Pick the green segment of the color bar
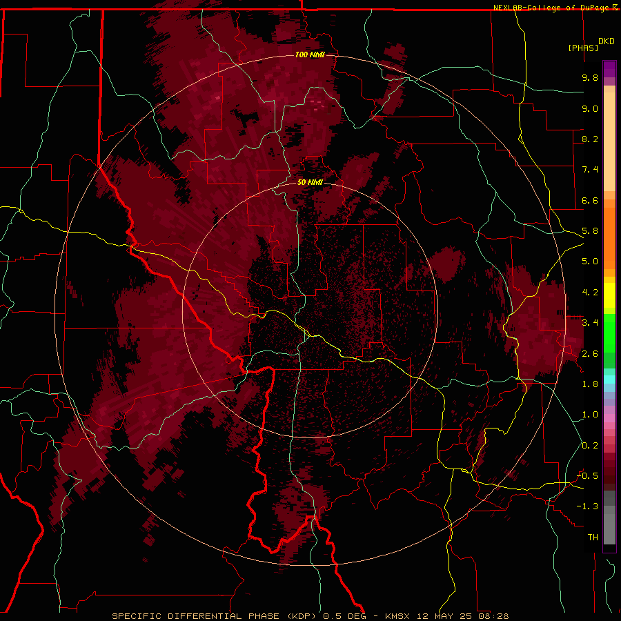 609,333
